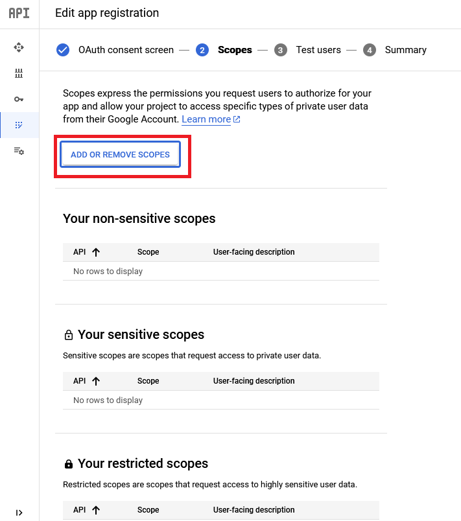The image size is (461, 521).
Task: Click User-facing description header in non-sensitive table
Action: coord(254,252)
